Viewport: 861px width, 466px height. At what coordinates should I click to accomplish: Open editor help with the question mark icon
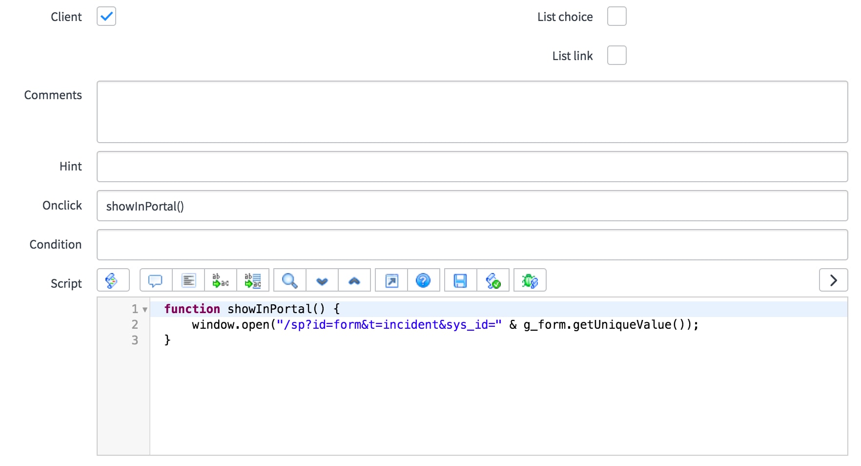(423, 280)
